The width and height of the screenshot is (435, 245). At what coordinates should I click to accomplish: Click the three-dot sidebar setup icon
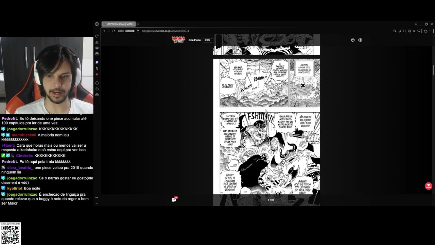coord(97,203)
